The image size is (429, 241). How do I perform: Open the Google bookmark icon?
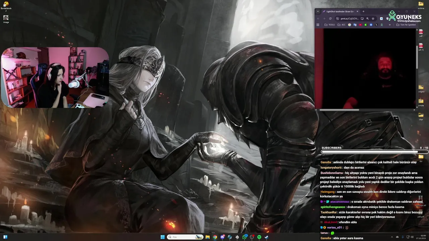(x=350, y=25)
